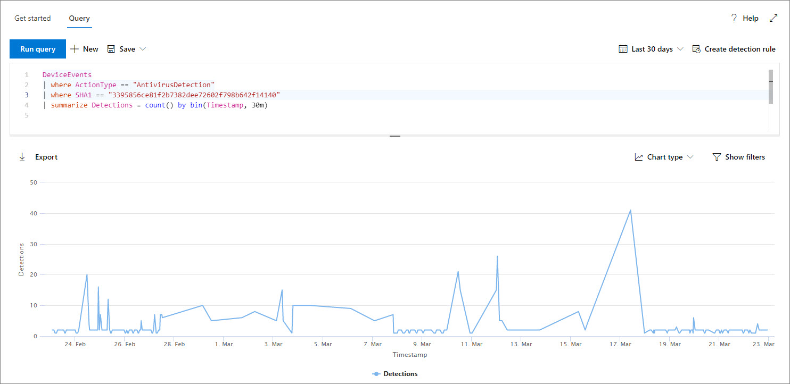Click the plus icon for New query
This screenshot has height=384, width=790.
75,49
